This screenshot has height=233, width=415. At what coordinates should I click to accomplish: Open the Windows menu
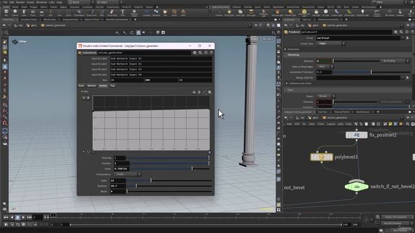click(41, 2)
